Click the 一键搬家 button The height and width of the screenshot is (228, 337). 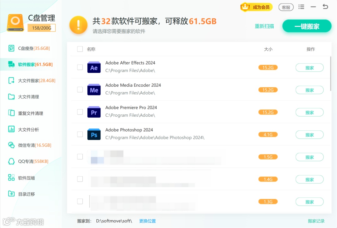pos(307,26)
